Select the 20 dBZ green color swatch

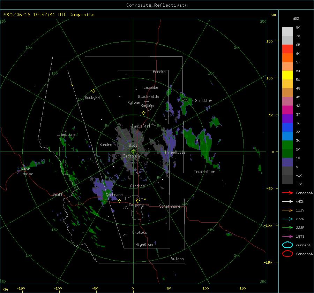click(x=287, y=145)
